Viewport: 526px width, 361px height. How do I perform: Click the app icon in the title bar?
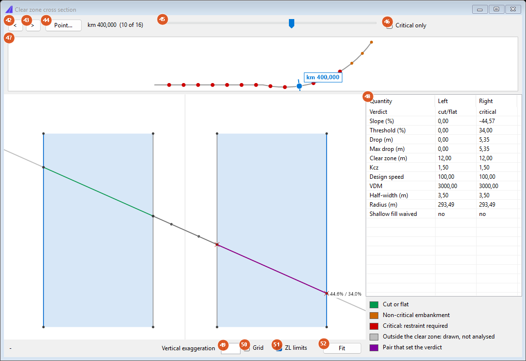(9, 9)
